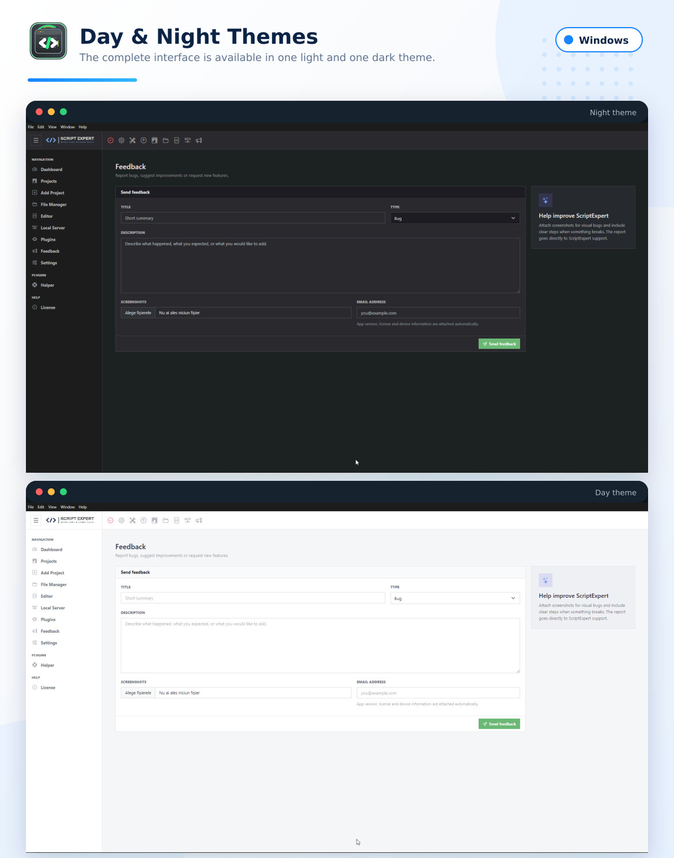Open the File menu in Night theme window
Screen dimensions: 674x858
31,127
